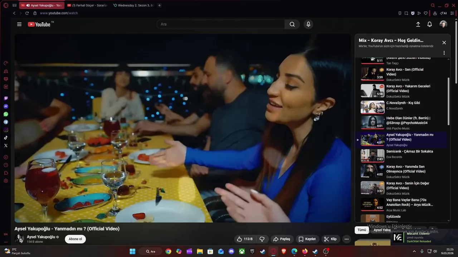The height and width of the screenshot is (257, 458).
Task: Click the video player area
Action: pyautogui.click(x=182, y=128)
